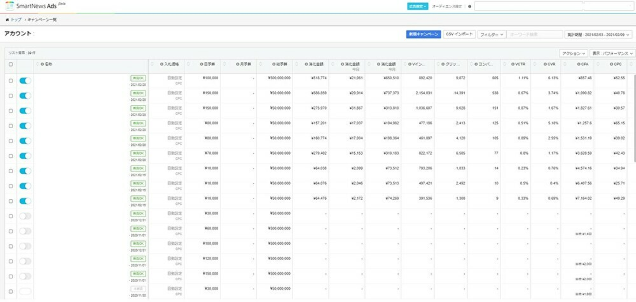Click info icon beside 入札価格 column header
The height and width of the screenshot is (302, 636).
[162, 64]
